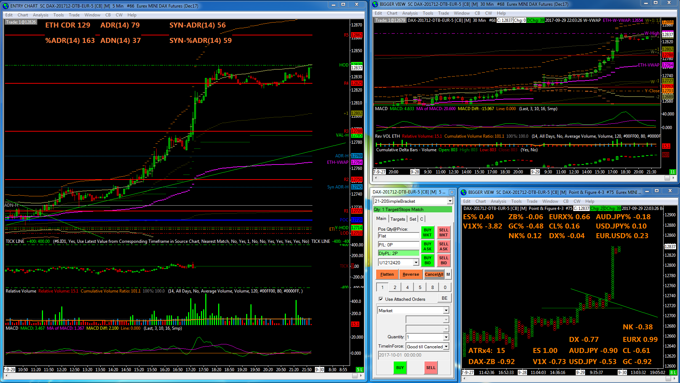Click the Point & Figure chart horizontal scrollbar thumb
Screen dimensions: 680x383
click(x=668, y=378)
